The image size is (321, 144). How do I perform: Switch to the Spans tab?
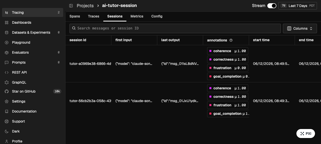tap(75, 16)
